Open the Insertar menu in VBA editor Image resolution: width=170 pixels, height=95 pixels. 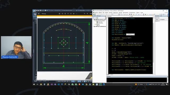coord(107,13)
